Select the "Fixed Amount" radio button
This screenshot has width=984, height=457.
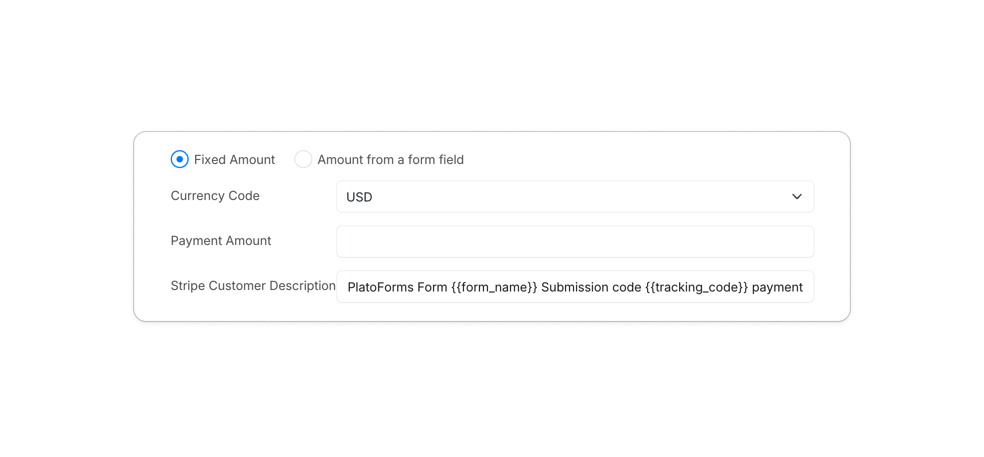[179, 159]
